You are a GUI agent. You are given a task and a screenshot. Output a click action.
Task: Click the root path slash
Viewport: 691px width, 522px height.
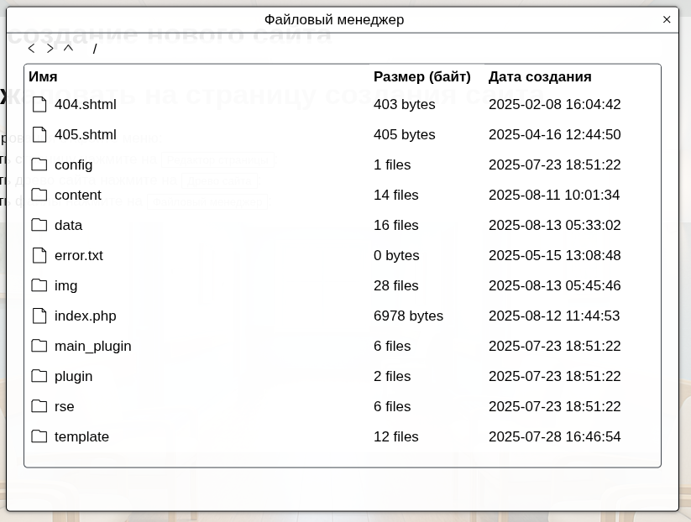(95, 49)
